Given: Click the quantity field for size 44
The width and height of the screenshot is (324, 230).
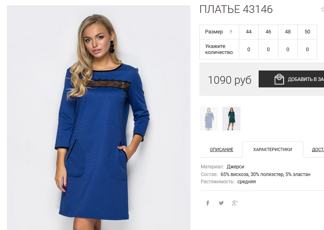Looking at the screenshot, I should (x=249, y=50).
